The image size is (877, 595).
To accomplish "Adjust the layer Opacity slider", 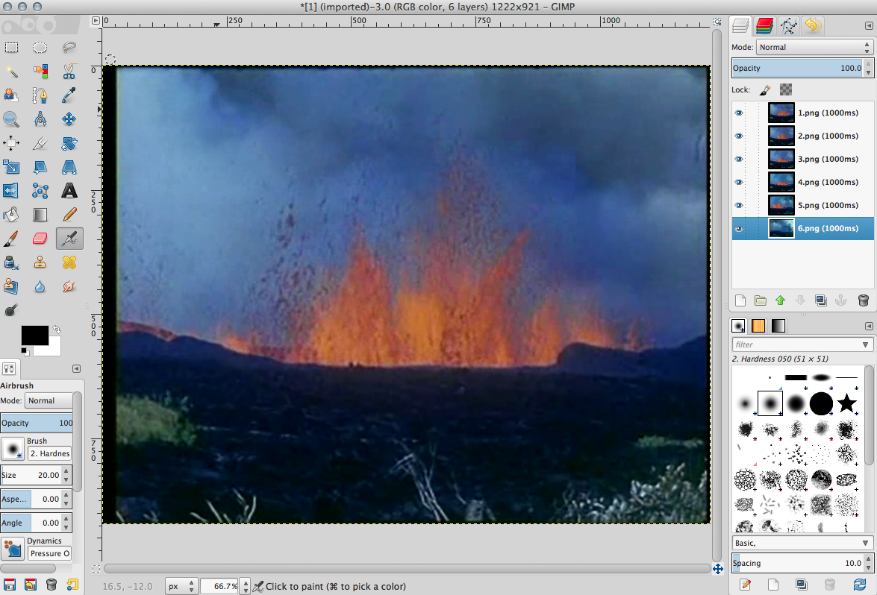I will coord(798,68).
